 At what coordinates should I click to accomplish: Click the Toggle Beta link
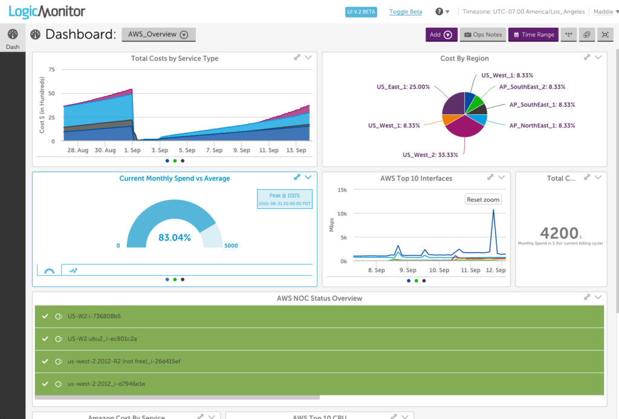405,11
